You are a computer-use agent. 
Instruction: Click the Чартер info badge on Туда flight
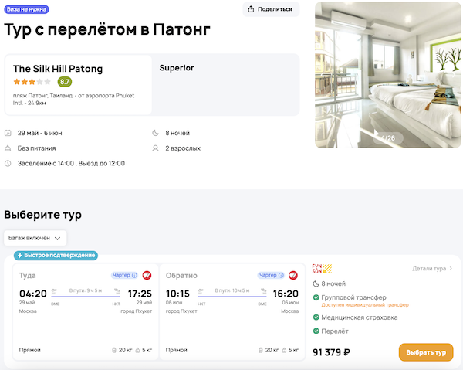click(x=125, y=275)
